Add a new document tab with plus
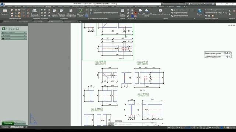 tap(80, 22)
